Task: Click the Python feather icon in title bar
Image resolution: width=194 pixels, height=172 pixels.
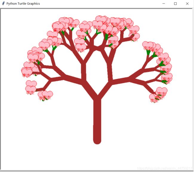Action: [4, 4]
